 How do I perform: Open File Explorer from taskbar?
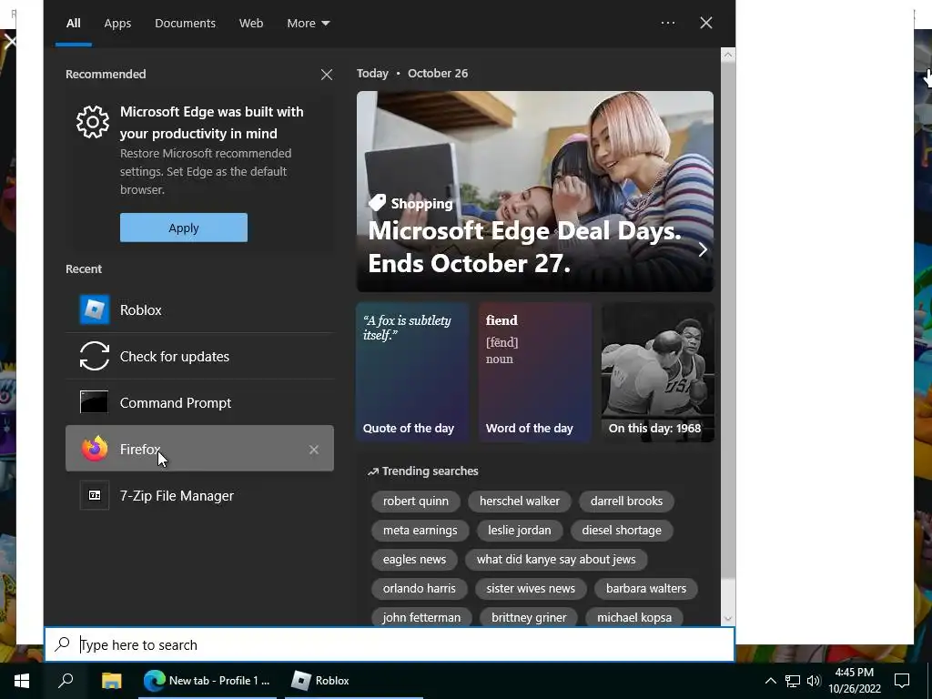pos(112,681)
